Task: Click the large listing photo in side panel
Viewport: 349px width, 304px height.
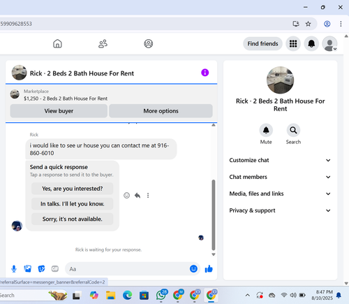Action: pos(280,80)
